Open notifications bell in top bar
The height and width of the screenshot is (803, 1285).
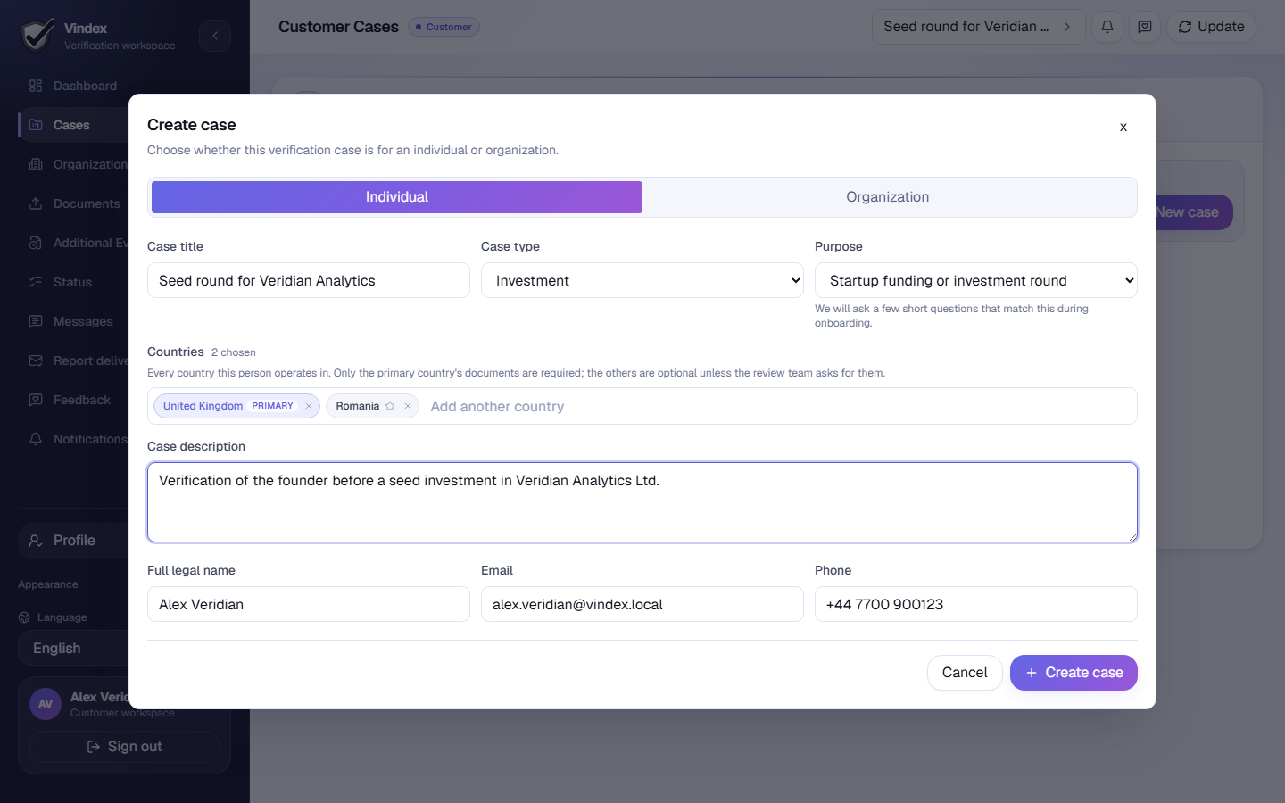point(1107,27)
